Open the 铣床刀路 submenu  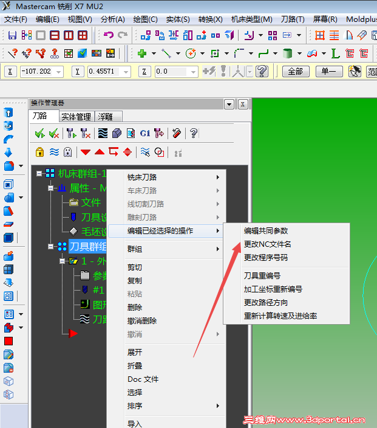(167, 177)
